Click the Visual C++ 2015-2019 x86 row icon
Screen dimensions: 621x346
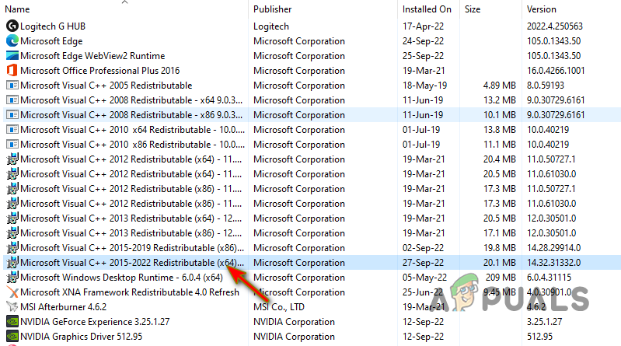tap(12, 248)
